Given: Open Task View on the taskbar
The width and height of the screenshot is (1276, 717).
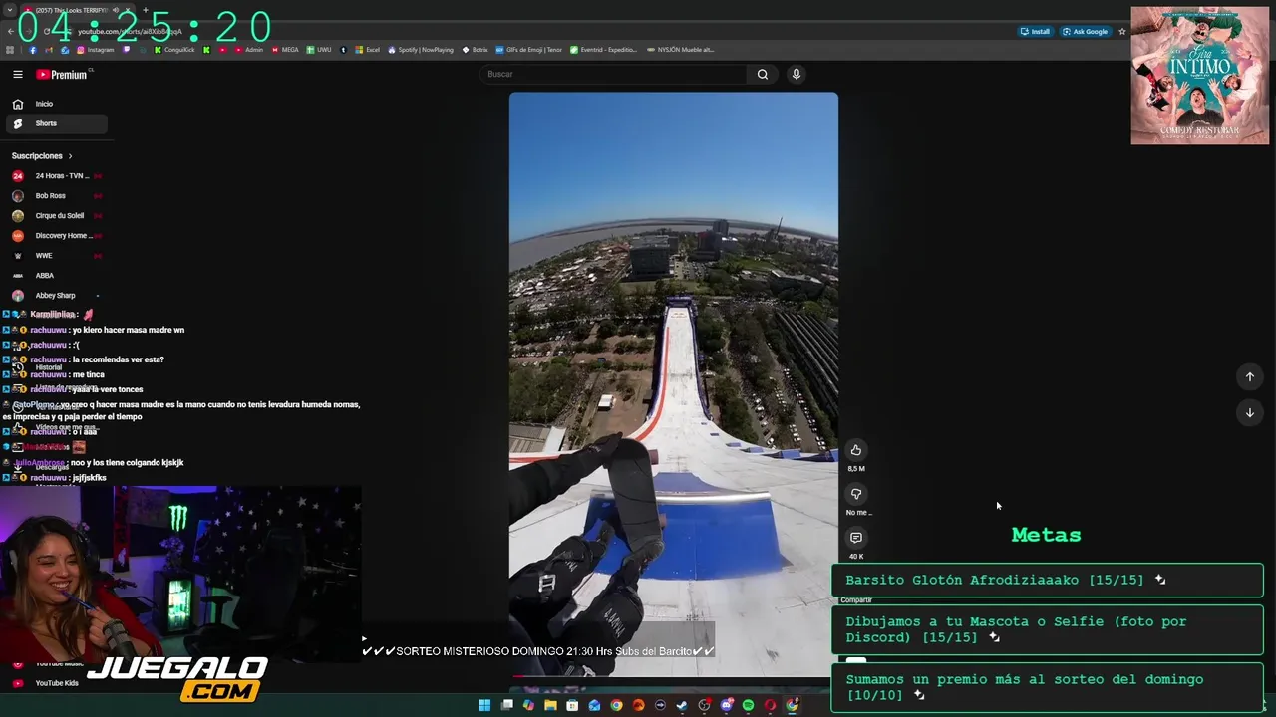Looking at the screenshot, I should 506,705.
